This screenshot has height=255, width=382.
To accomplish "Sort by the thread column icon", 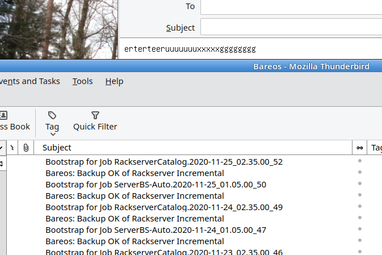I will click(12, 148).
